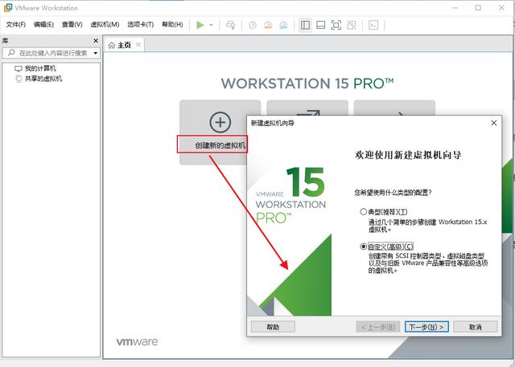This screenshot has height=367, width=515.
Task: Open the 帮助(H) menu
Action: (x=172, y=25)
